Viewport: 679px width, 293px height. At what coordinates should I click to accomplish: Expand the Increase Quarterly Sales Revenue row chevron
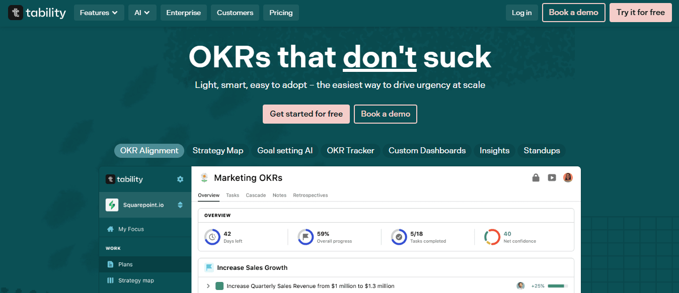click(208, 286)
